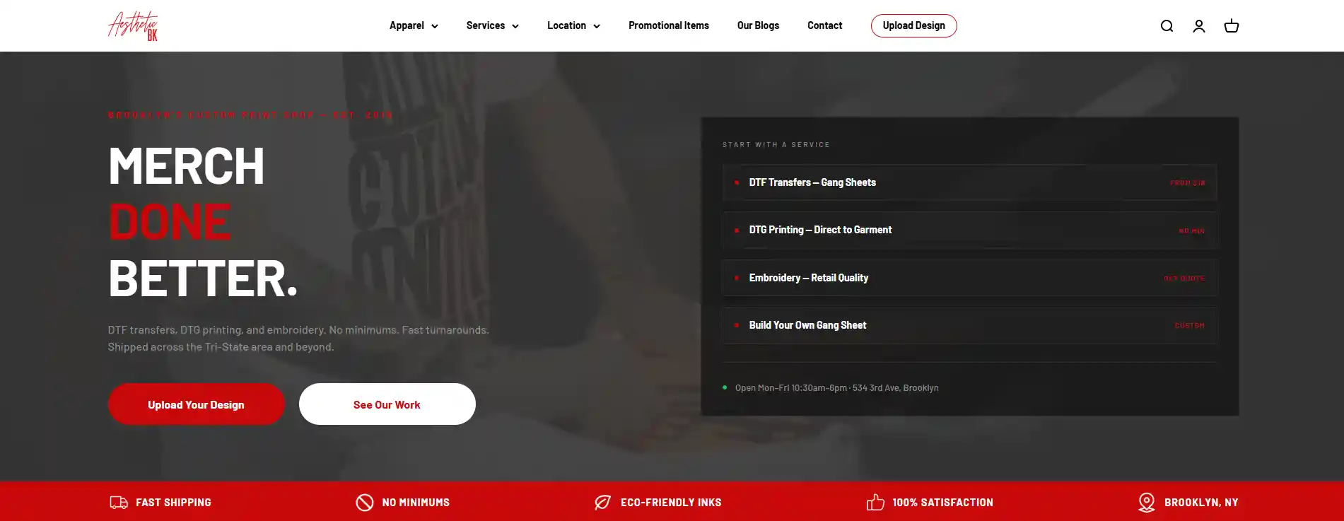Click the Aesthetic BK logo

pyautogui.click(x=133, y=26)
